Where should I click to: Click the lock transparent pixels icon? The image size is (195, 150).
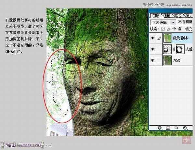163,29
